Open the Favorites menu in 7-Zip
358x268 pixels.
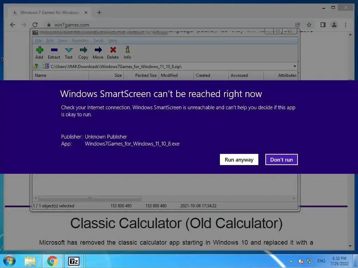80,40
